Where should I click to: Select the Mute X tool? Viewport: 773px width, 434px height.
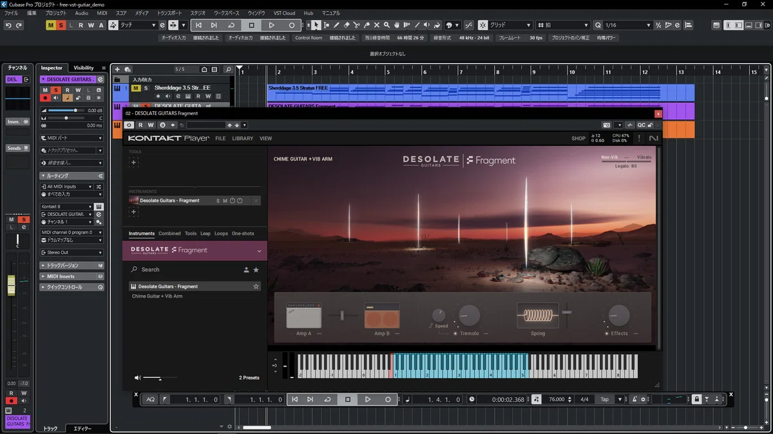pos(377,25)
